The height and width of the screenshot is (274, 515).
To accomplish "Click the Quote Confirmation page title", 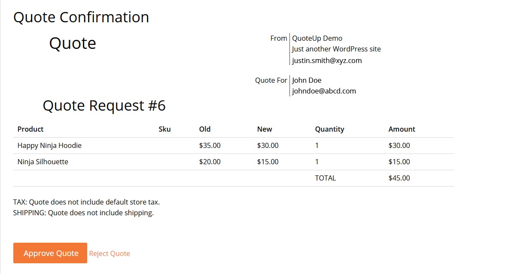I will point(81,17).
